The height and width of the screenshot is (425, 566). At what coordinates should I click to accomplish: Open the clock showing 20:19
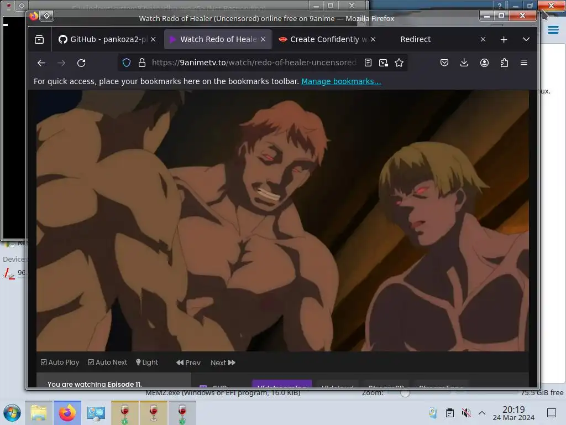coord(513,413)
